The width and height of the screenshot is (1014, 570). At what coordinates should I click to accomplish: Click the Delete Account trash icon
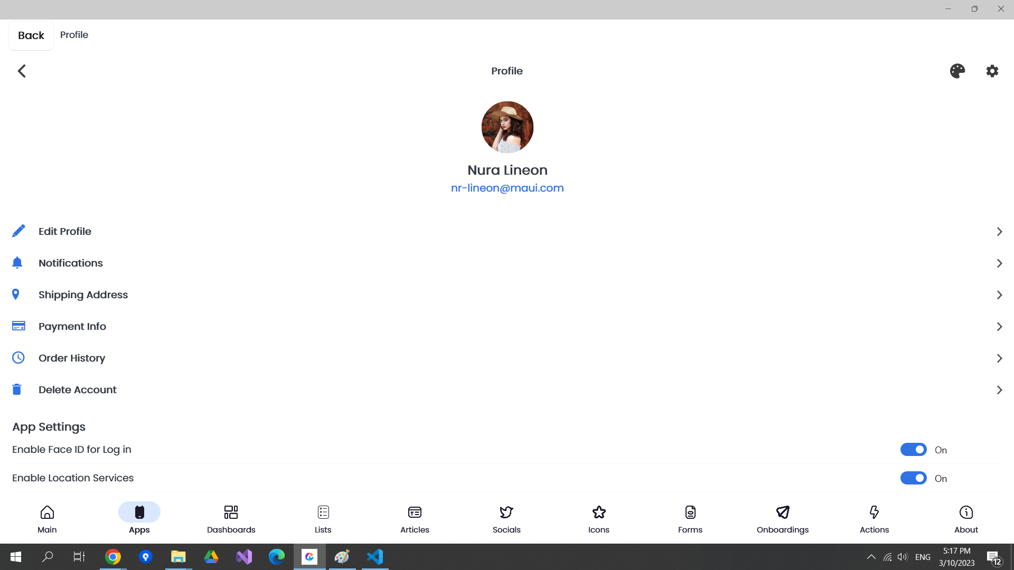(17, 389)
